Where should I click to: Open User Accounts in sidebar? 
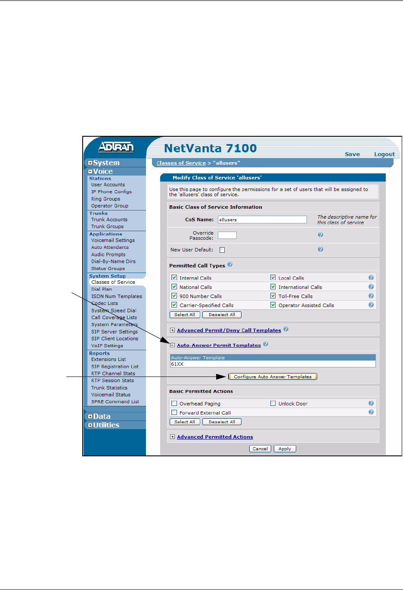(108, 185)
